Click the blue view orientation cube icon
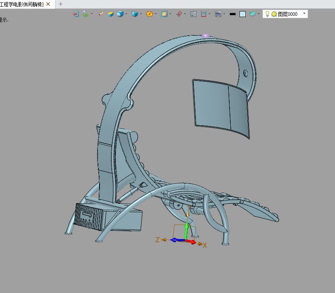The image size is (335, 293). tap(135, 14)
